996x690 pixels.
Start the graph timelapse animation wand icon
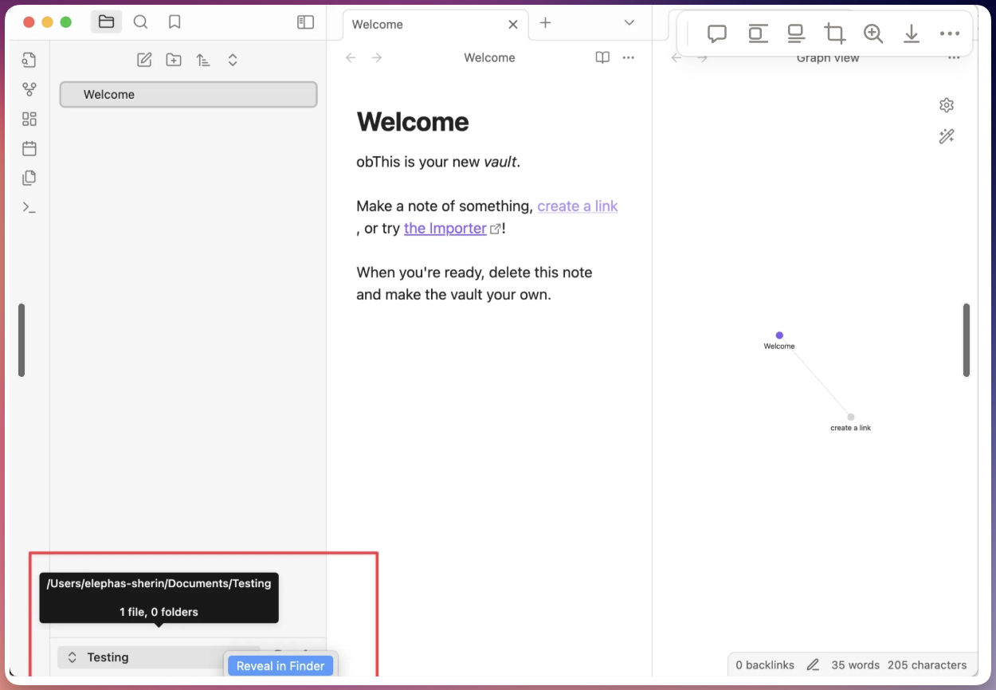(x=947, y=136)
